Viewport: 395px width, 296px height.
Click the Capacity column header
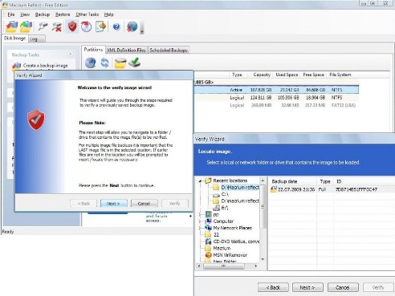click(262, 75)
